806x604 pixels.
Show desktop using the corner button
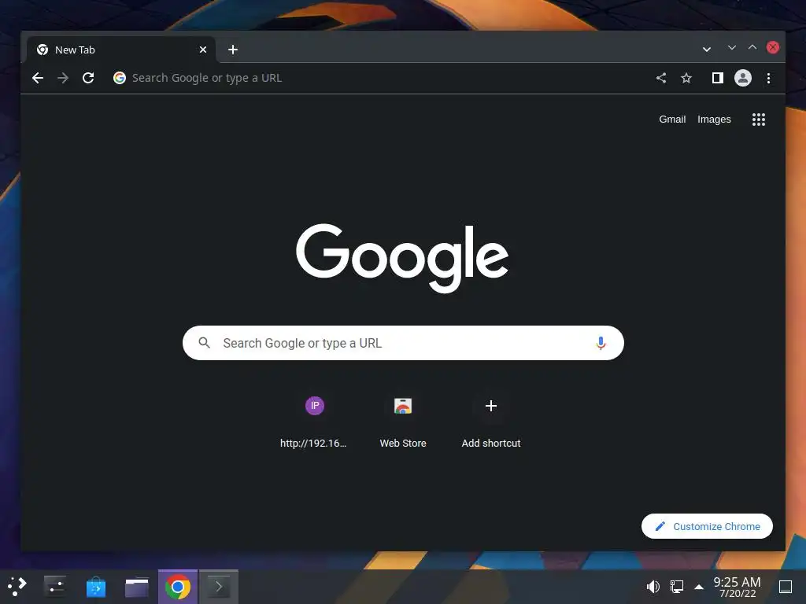point(786,587)
